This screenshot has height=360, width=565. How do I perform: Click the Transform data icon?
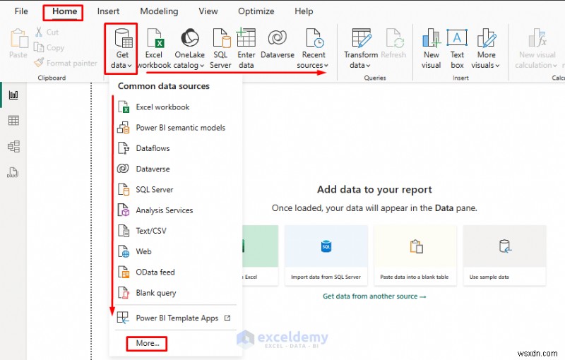point(362,38)
